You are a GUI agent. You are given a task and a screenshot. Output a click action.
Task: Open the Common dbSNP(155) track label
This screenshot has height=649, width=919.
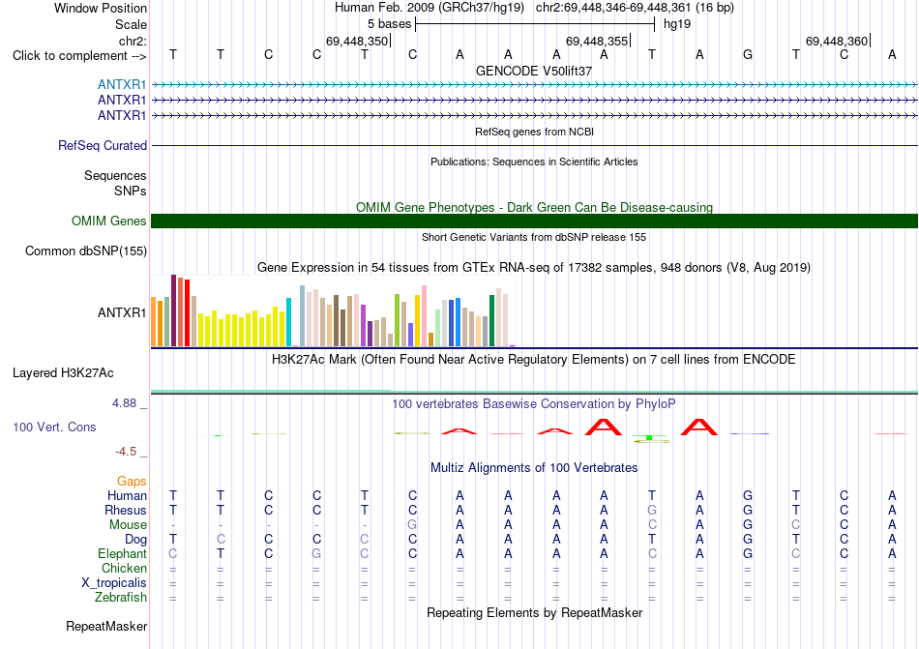point(86,251)
